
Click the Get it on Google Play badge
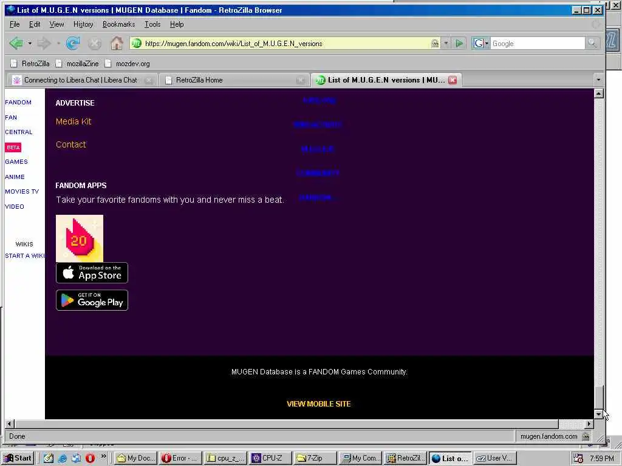tap(92, 300)
